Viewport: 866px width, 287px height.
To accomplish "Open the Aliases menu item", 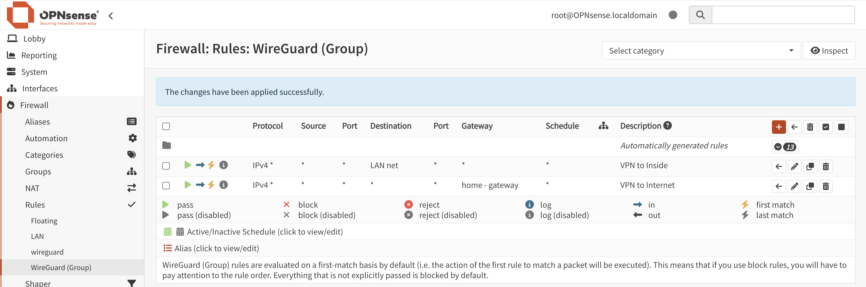I will pyautogui.click(x=38, y=121).
